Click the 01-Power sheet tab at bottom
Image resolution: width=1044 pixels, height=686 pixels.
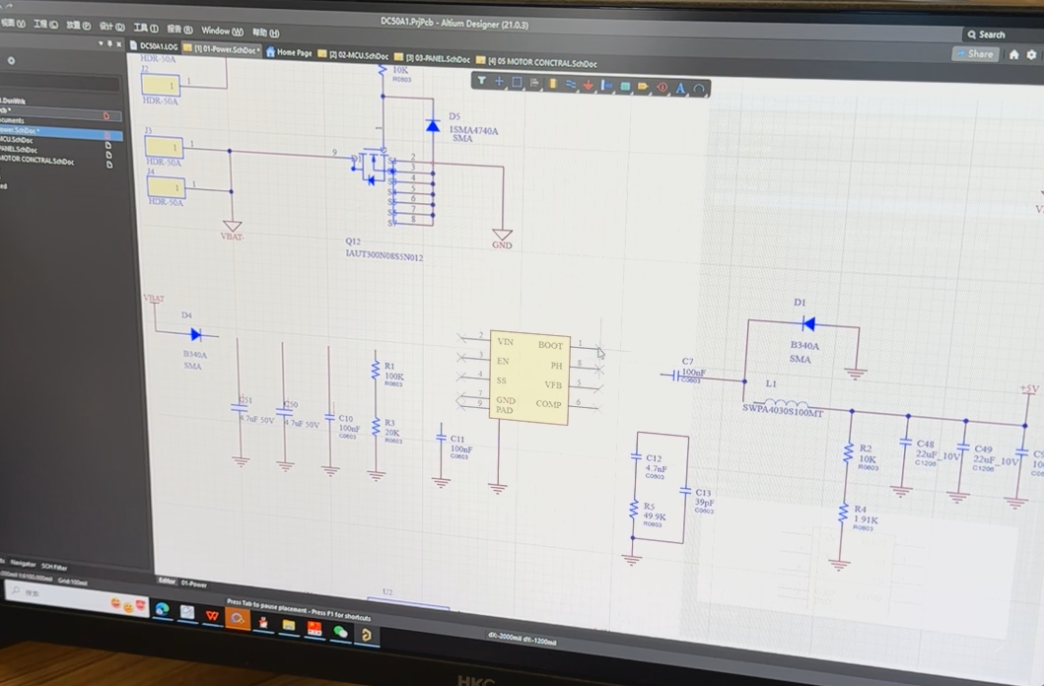(x=194, y=583)
